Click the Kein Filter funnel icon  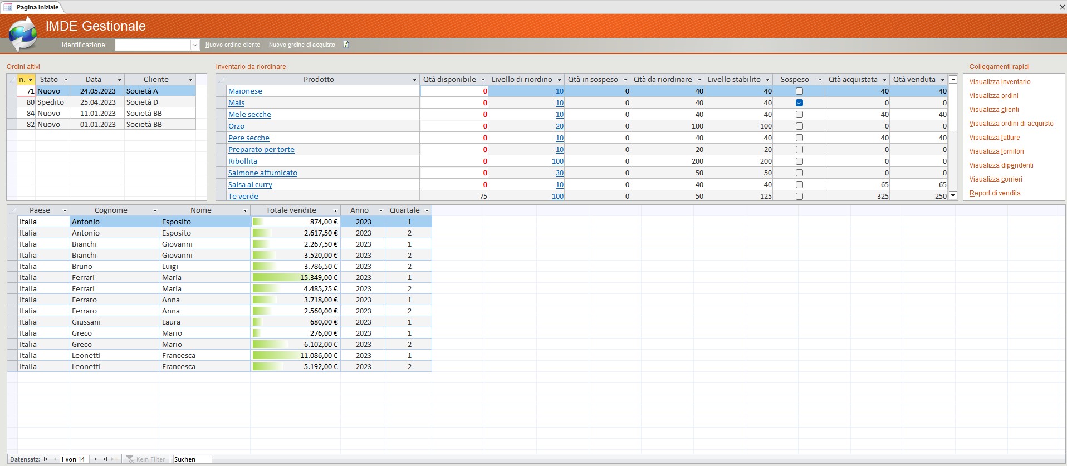pyautogui.click(x=130, y=459)
